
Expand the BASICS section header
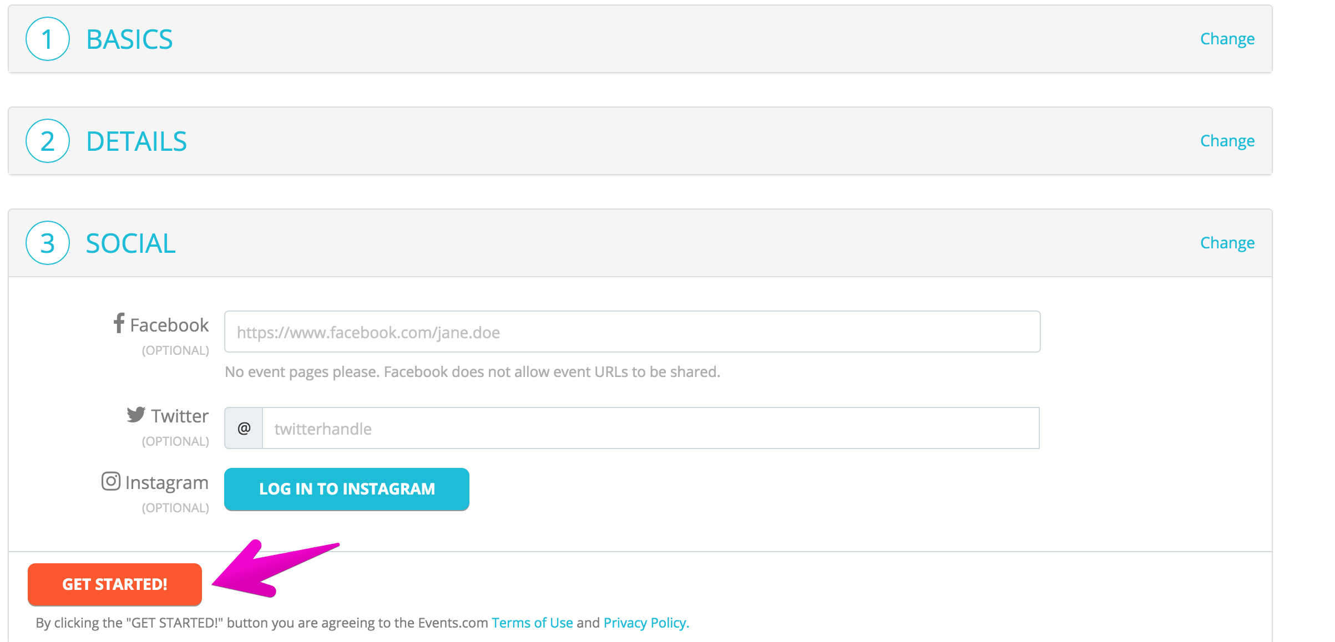click(640, 39)
